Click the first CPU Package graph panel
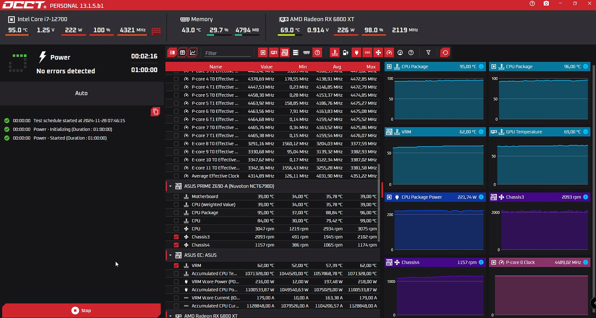Image resolution: width=596 pixels, height=318 pixels. tap(435, 93)
